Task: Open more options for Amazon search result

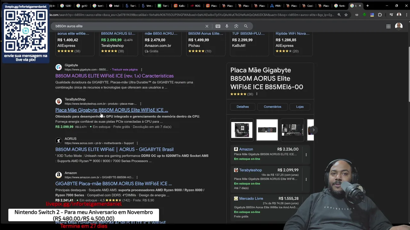Action: (x=137, y=177)
